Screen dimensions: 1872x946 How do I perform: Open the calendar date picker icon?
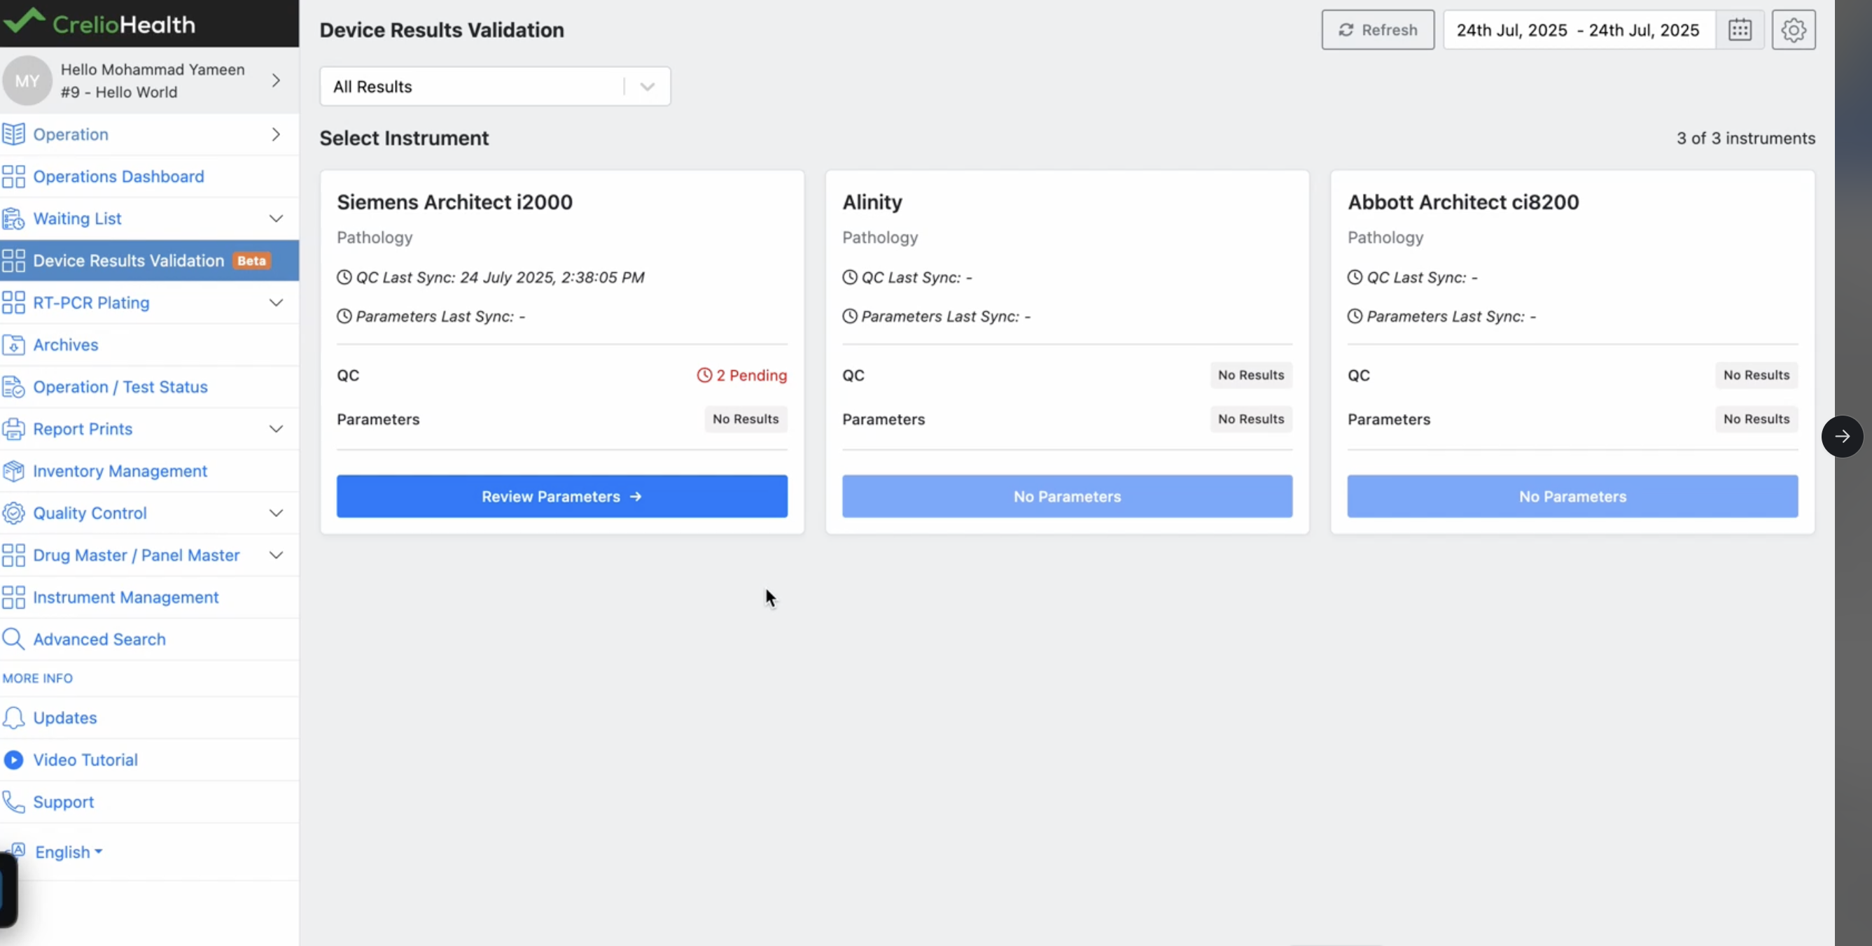(1740, 30)
